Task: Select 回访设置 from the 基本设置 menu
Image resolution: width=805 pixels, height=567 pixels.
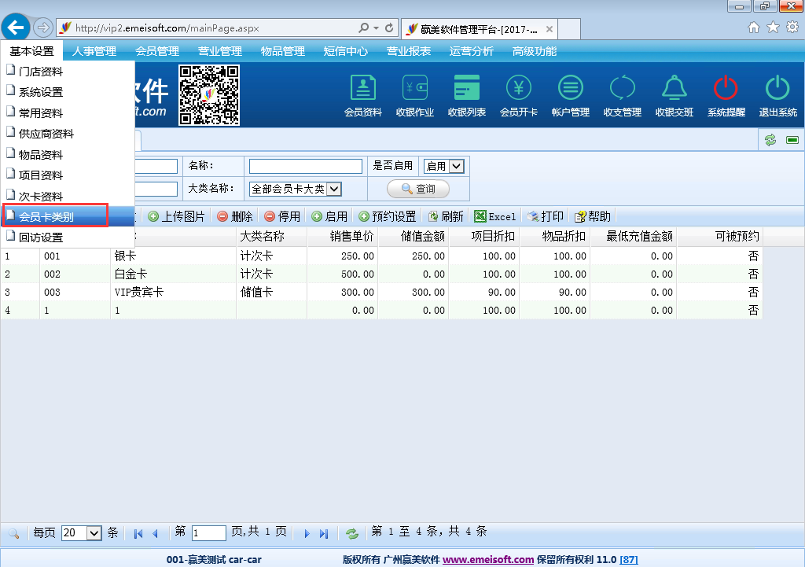Action: point(41,237)
